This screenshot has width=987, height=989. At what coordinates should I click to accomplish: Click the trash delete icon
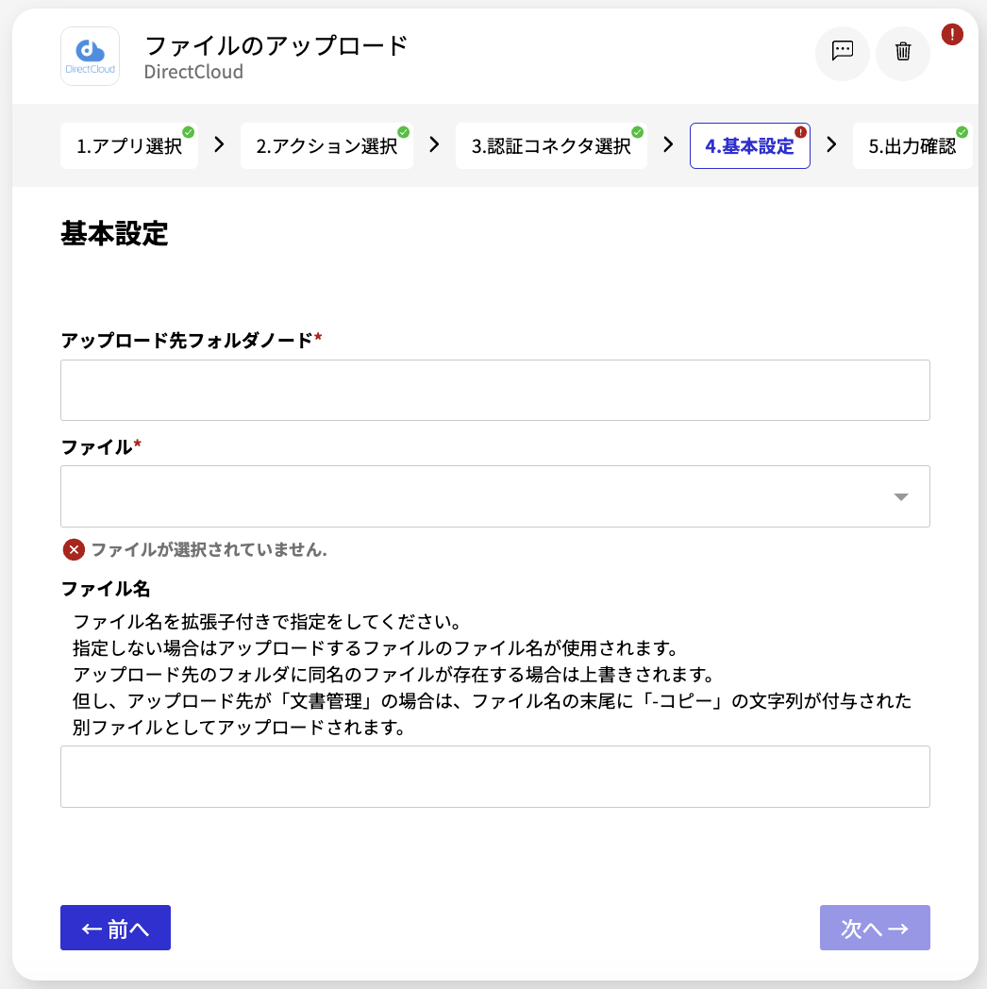[x=902, y=52]
